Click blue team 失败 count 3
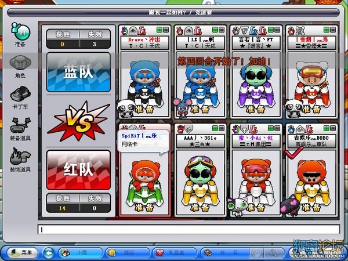 pyautogui.click(x=95, y=44)
